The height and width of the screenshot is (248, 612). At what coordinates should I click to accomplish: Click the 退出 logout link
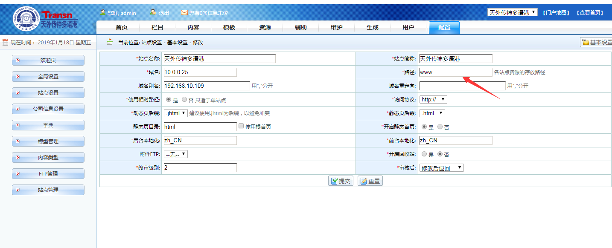(164, 13)
